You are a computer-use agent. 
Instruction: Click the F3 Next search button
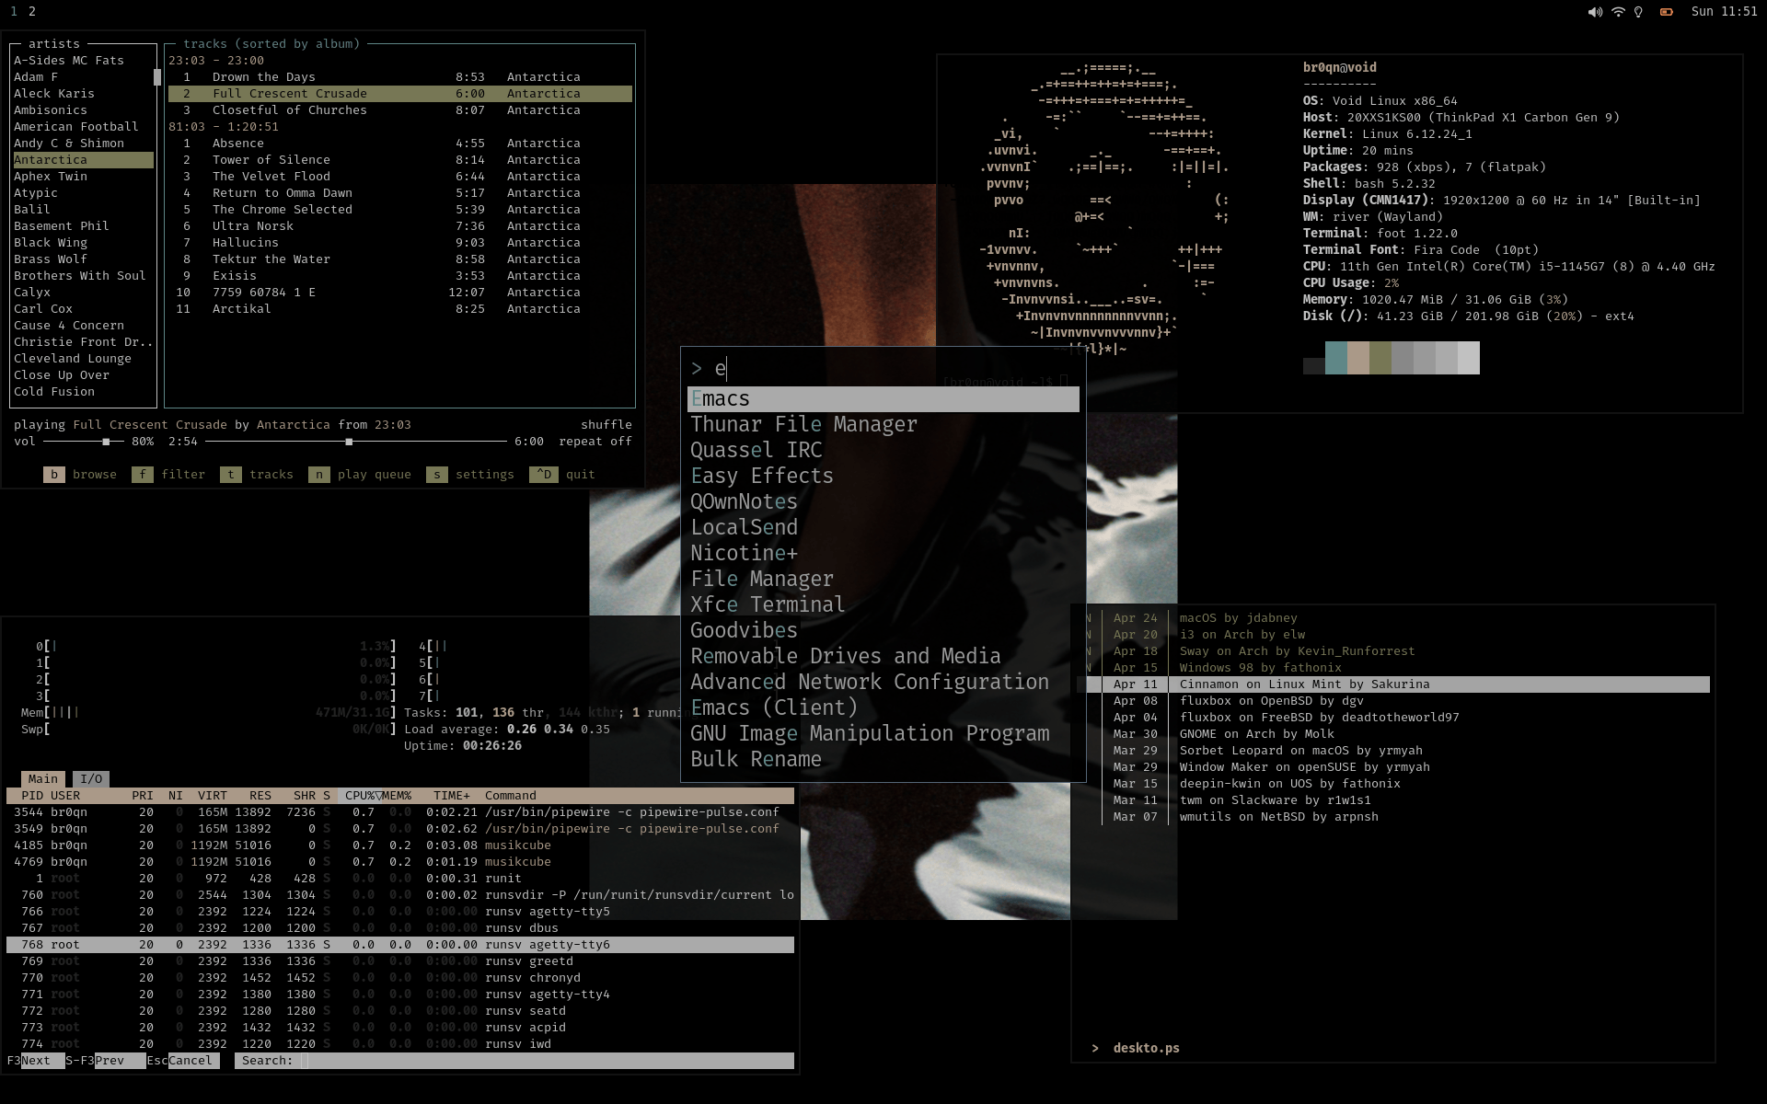tap(35, 1061)
